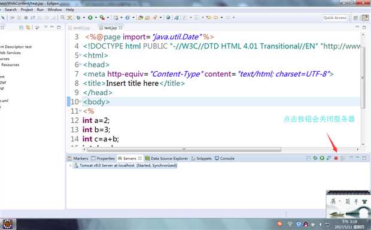
Task: Click the volume speaker icon in system tray
Action: click(x=320, y=225)
